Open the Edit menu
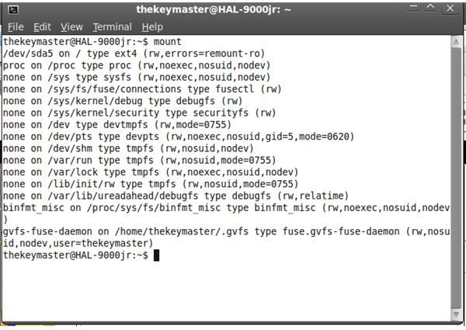Viewport: 466px width, 330px height. tap(42, 27)
